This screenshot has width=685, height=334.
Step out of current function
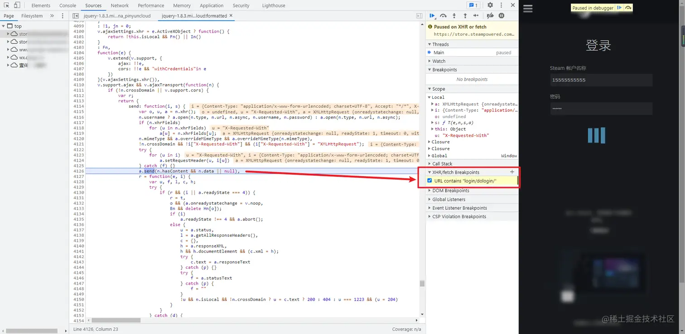[x=465, y=16]
